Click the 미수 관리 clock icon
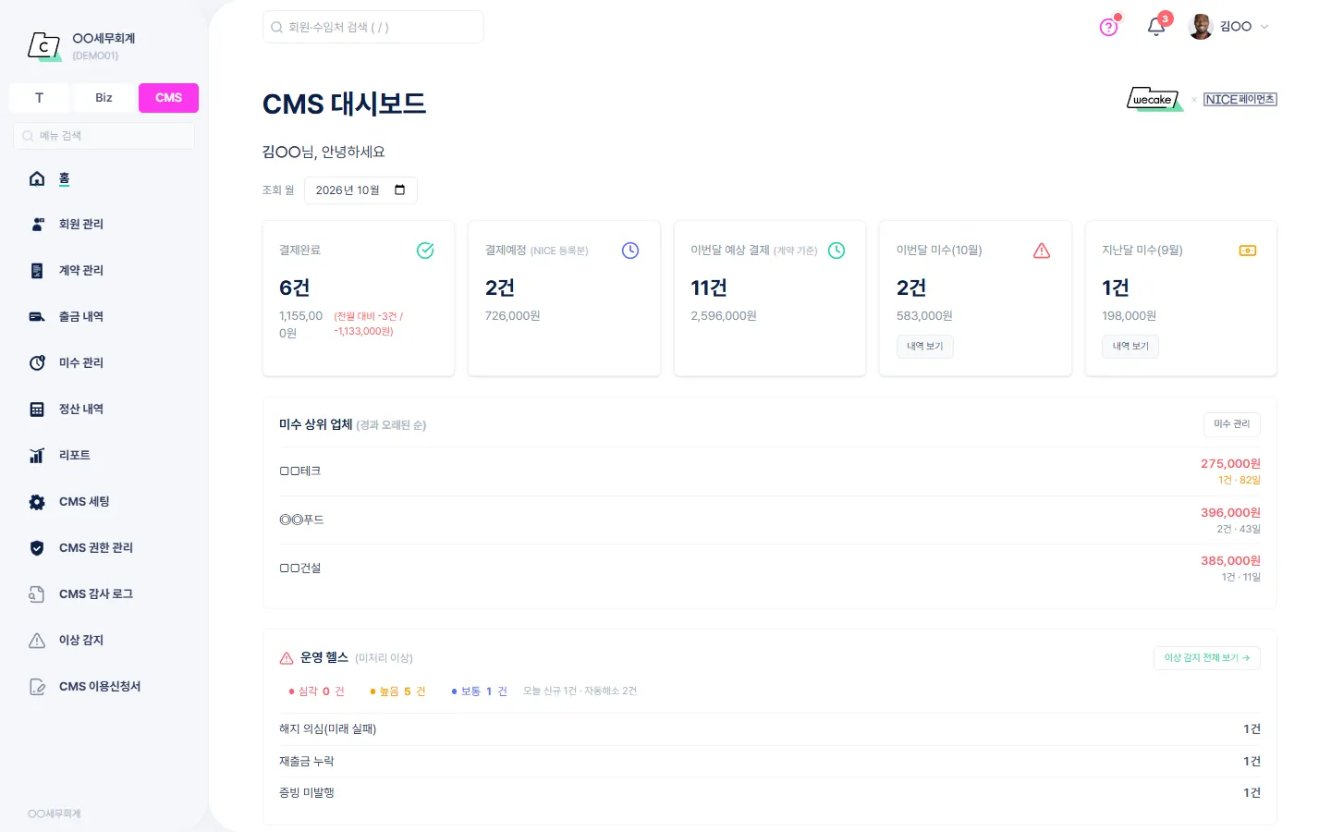The height and width of the screenshot is (832, 1331). pos(37,363)
